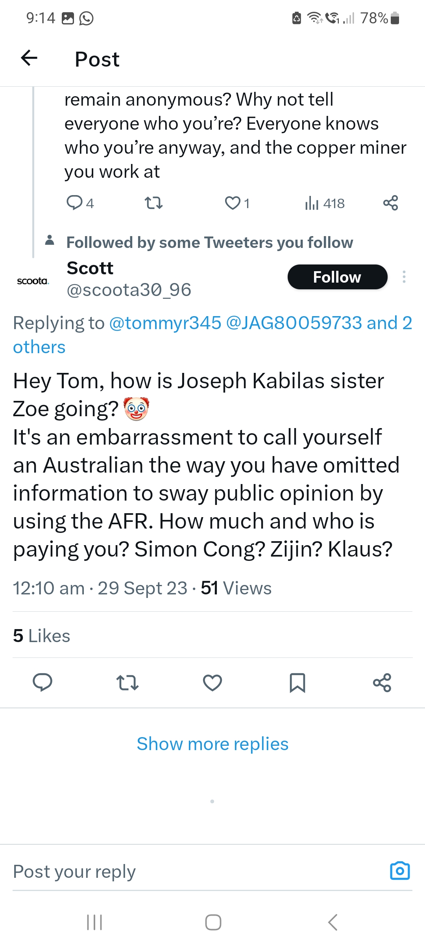Screen dimensions: 425x946
Task: Repost the copper miner tweet above
Action: [x=153, y=203]
